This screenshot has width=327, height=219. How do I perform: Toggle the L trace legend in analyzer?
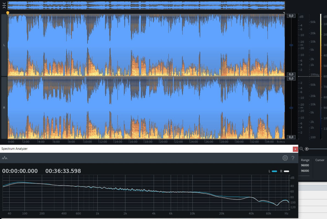273,171
